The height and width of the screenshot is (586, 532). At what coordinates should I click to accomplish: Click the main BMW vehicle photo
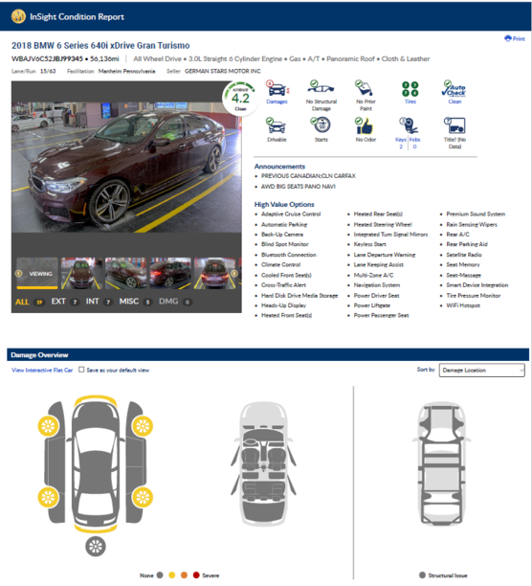(126, 168)
